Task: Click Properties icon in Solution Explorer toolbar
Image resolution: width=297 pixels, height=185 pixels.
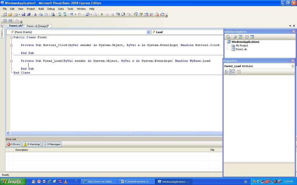Action: click(228, 37)
